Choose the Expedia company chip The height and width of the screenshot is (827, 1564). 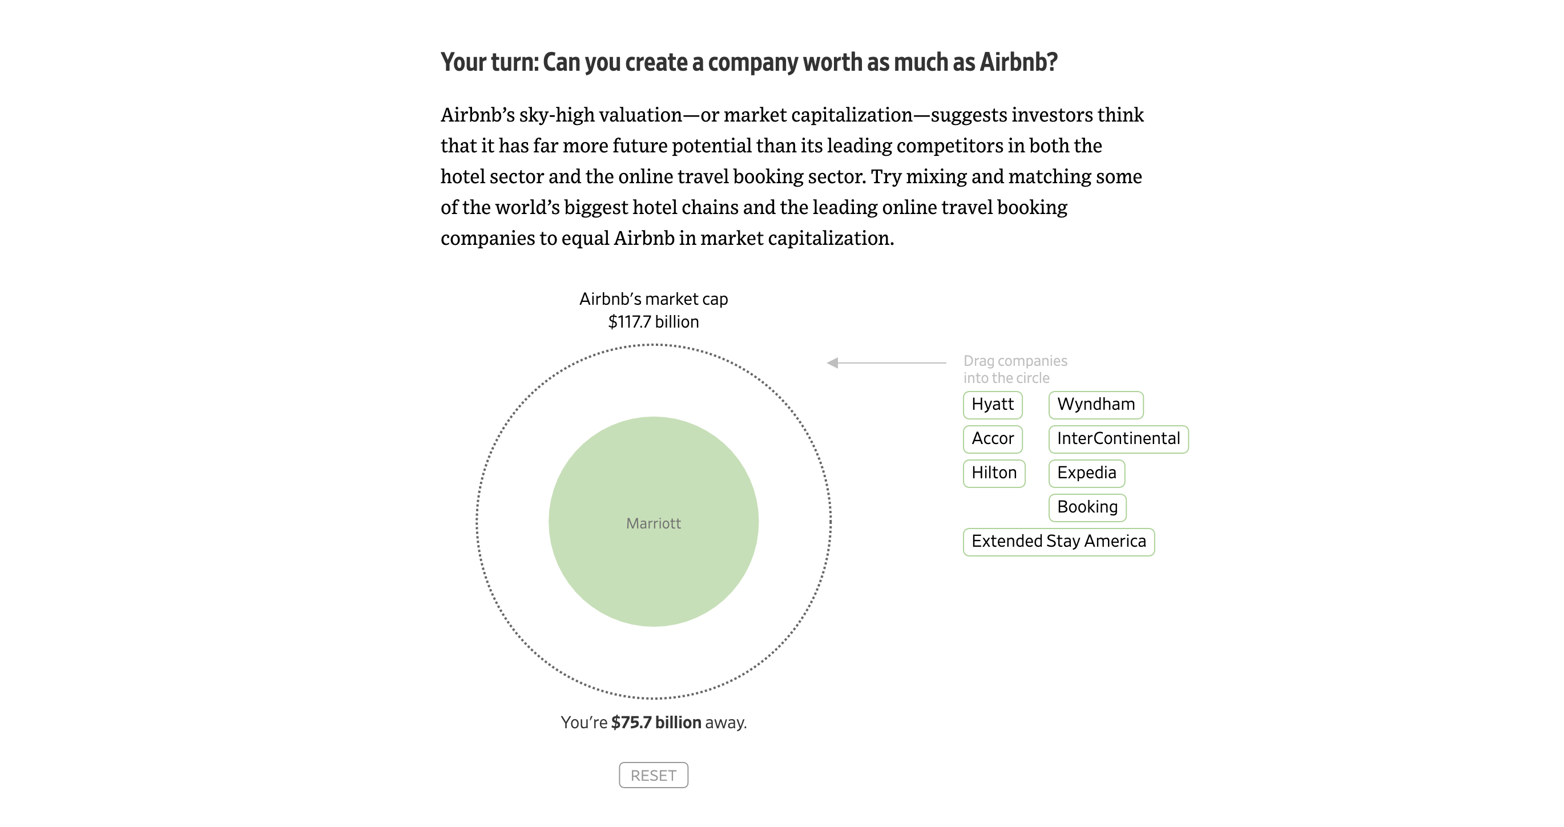1086,473
